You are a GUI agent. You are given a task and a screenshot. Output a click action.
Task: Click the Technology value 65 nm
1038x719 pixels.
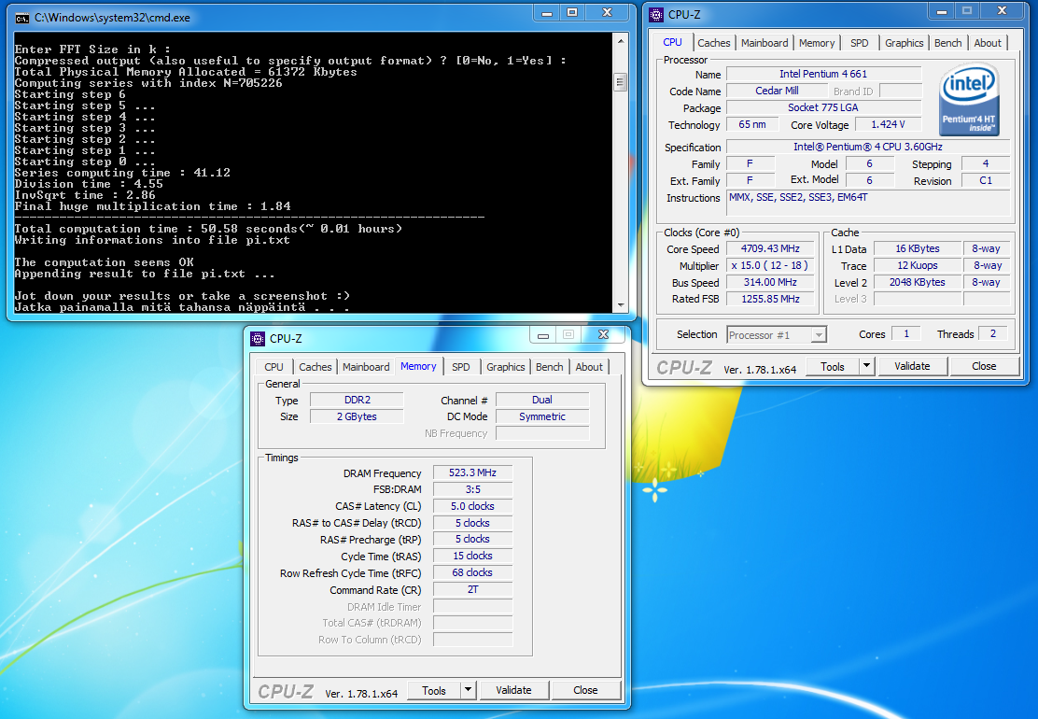(x=752, y=124)
